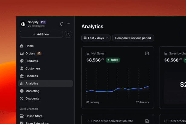Open the Last 7 days dropdown
Image resolution: width=186 pixels, height=124 pixels.
96,38
